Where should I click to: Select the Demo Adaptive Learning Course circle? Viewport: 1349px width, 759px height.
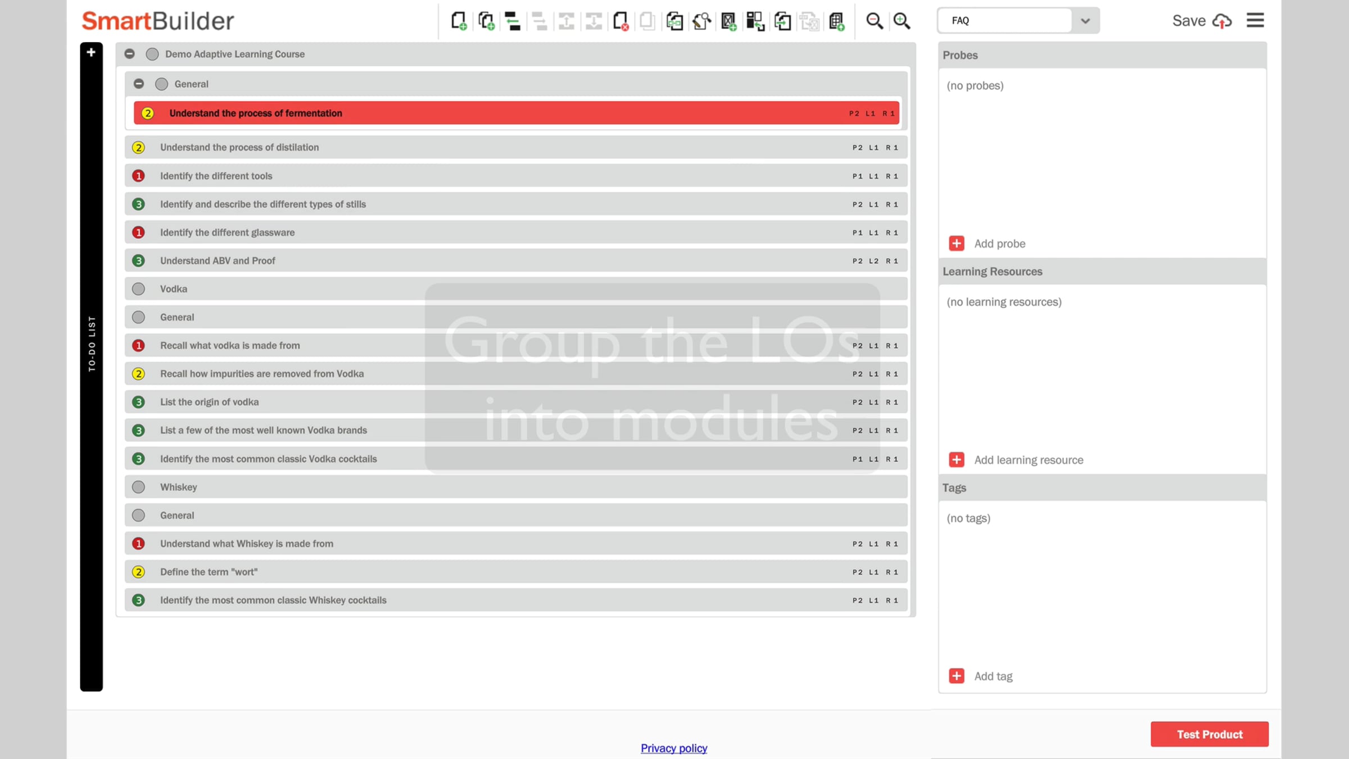coord(152,54)
